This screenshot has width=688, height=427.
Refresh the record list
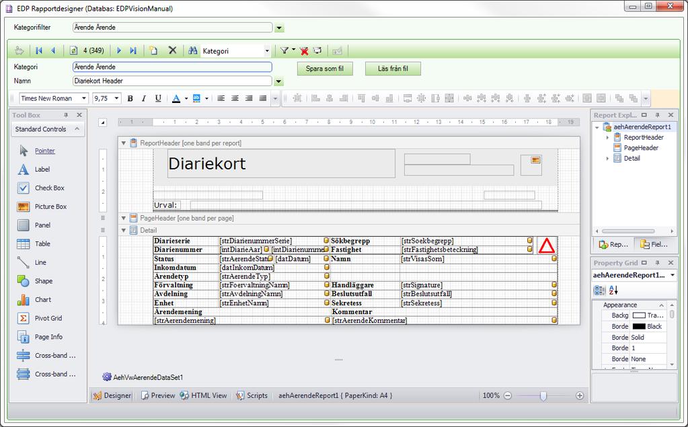(x=73, y=51)
